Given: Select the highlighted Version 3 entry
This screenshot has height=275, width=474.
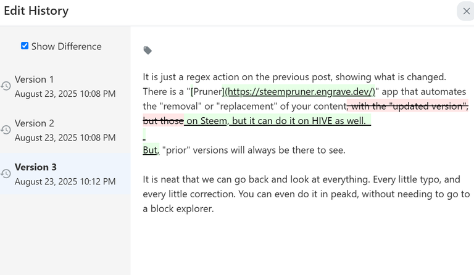Looking at the screenshot, I should coord(65,174).
